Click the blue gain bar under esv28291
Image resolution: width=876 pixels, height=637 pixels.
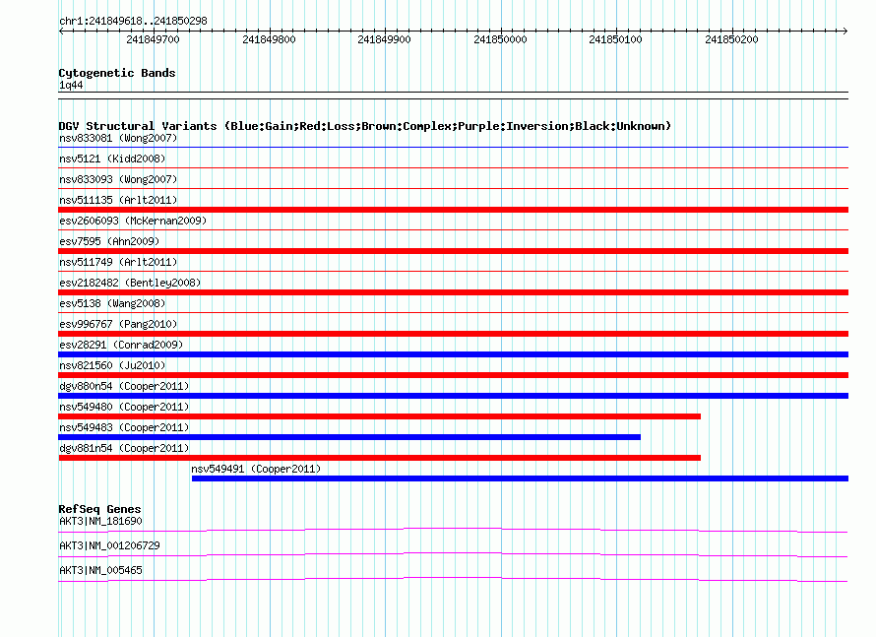453,354
